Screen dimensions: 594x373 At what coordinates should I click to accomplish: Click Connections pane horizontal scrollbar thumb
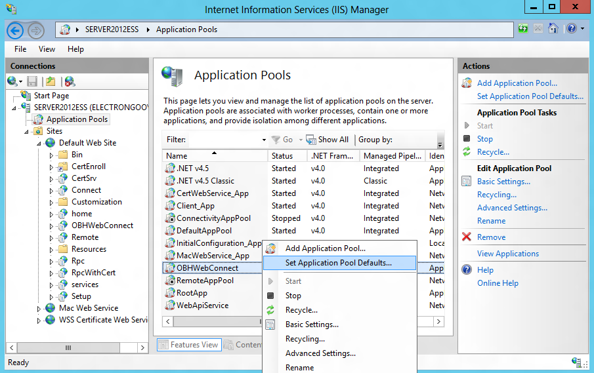pyautogui.click(x=68, y=347)
